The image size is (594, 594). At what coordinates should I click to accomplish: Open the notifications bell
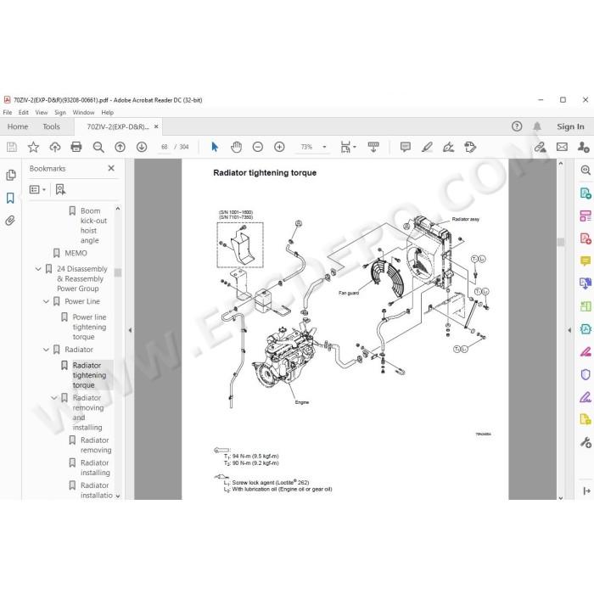tap(537, 126)
